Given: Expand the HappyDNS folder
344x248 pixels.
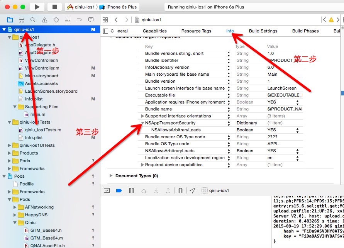Looking at the screenshot, I should click(x=15, y=215).
